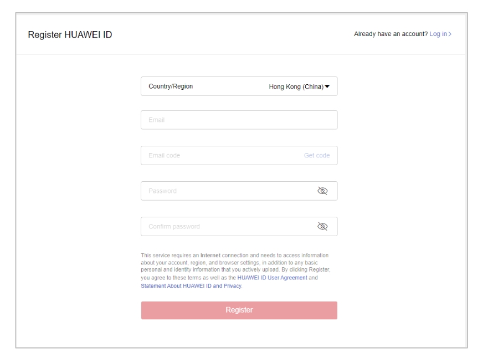488x357 pixels.
Task: Click Get code in Email code field
Action: 317,155
